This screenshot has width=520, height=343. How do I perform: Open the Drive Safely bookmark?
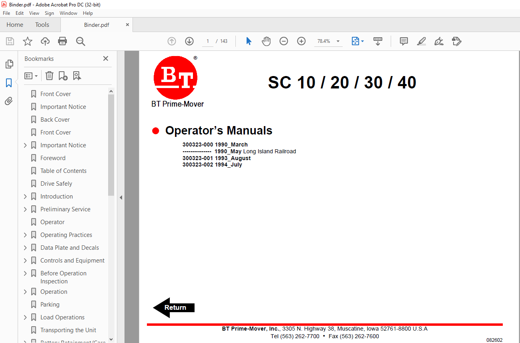[56, 184]
